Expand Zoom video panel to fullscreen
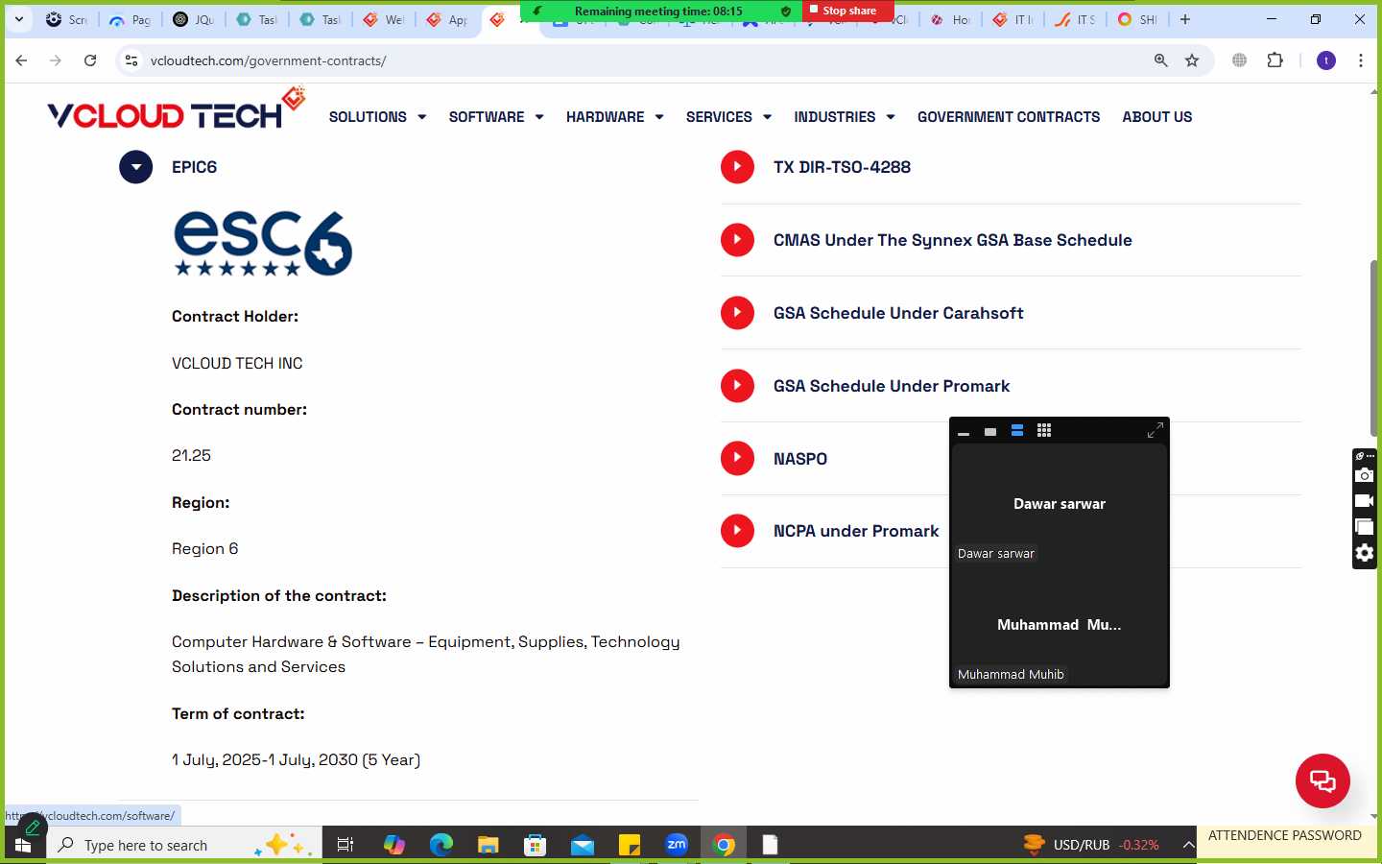 tap(1156, 431)
